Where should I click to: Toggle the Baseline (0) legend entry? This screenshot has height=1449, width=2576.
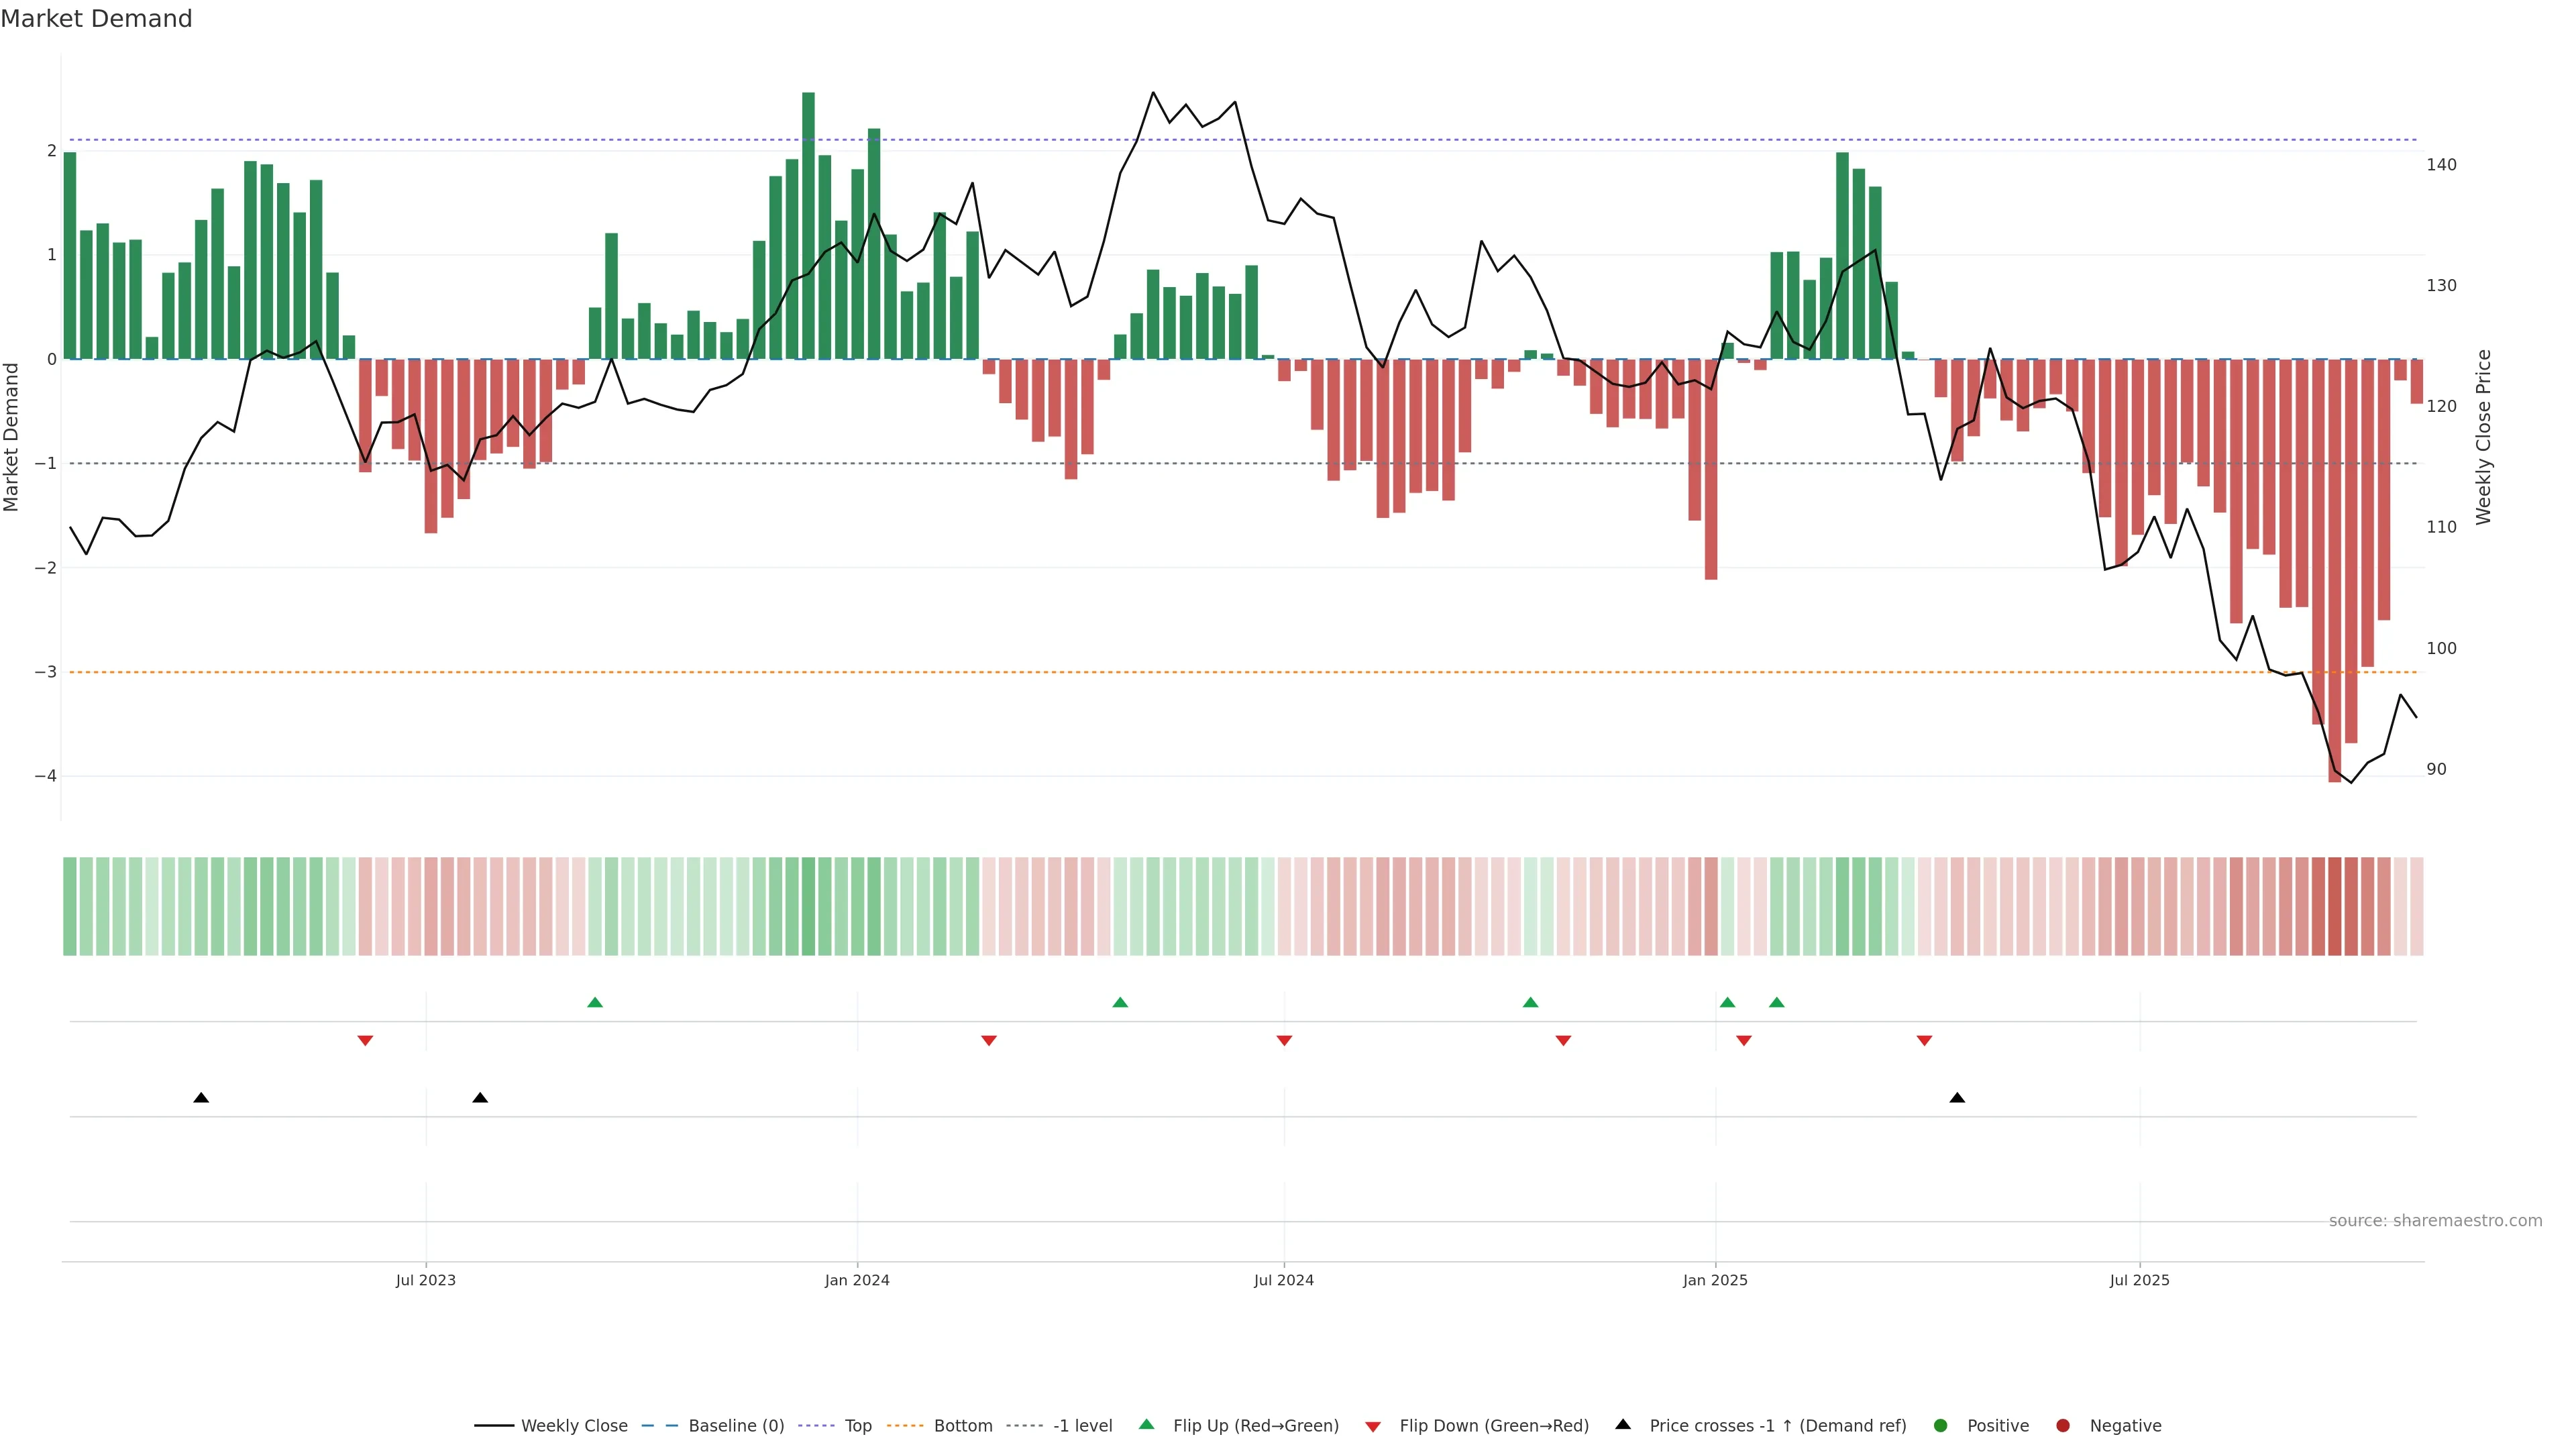pos(735,1425)
